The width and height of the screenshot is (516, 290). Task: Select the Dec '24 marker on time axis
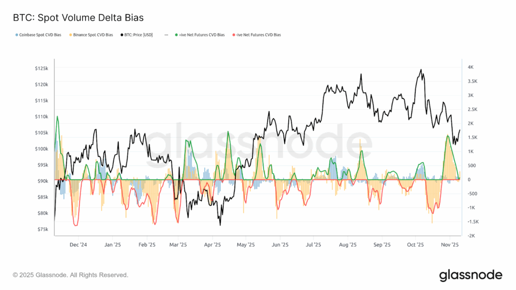pos(78,245)
